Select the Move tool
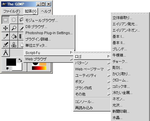The height and width of the screenshot is (121, 150). click(6, 28)
